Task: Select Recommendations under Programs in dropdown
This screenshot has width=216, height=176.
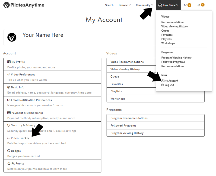Action: tap(173, 66)
